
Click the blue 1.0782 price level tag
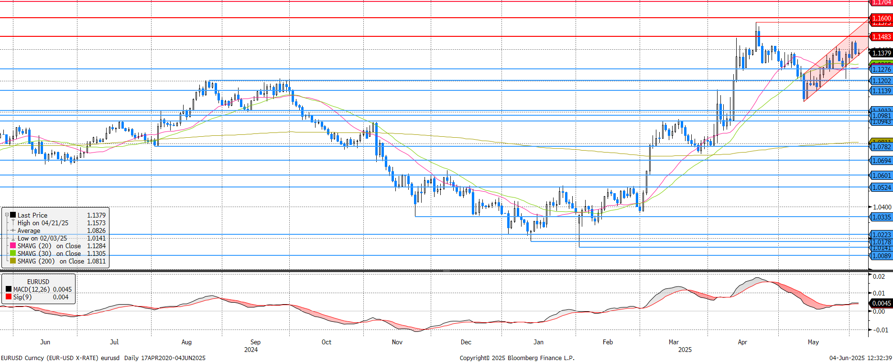[x=881, y=147]
